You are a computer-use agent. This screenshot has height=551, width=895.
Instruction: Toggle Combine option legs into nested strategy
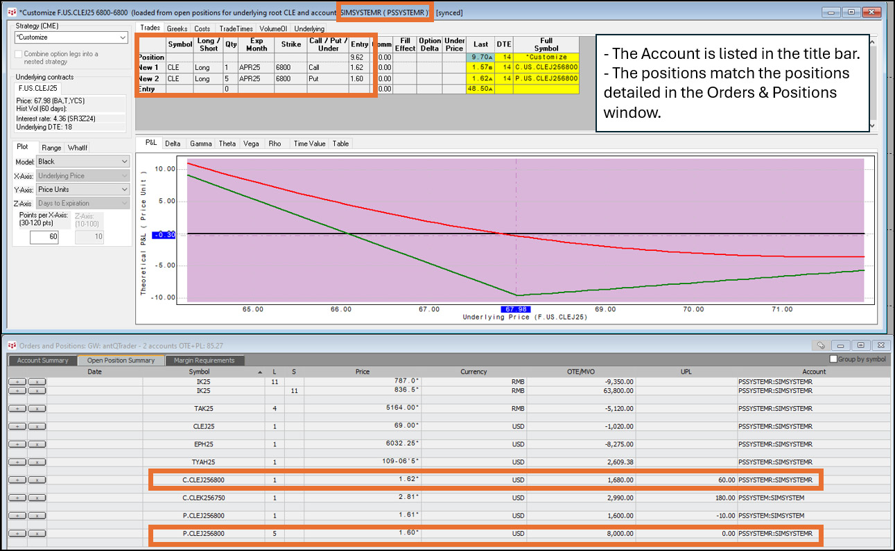(x=19, y=54)
